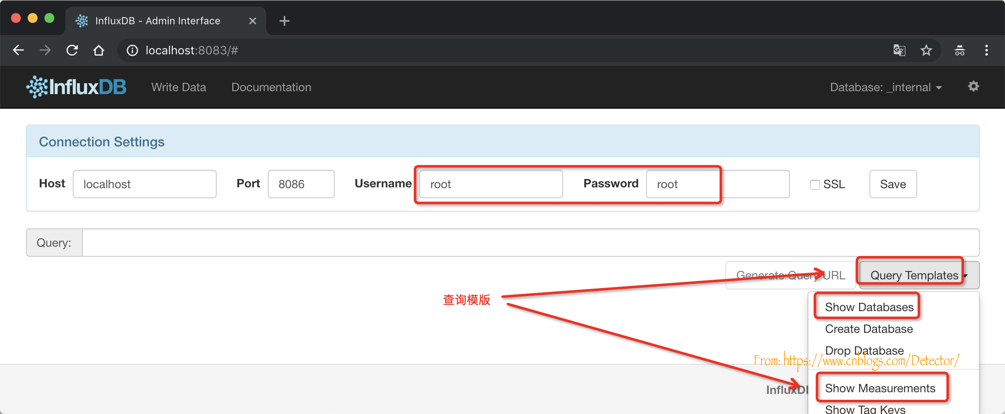
Task: Bookmark this page with the star icon
Action: click(x=926, y=50)
